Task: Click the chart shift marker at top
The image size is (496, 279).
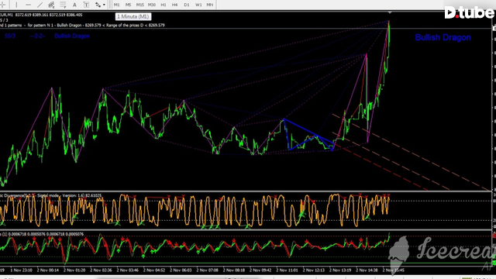Action: [390, 12]
